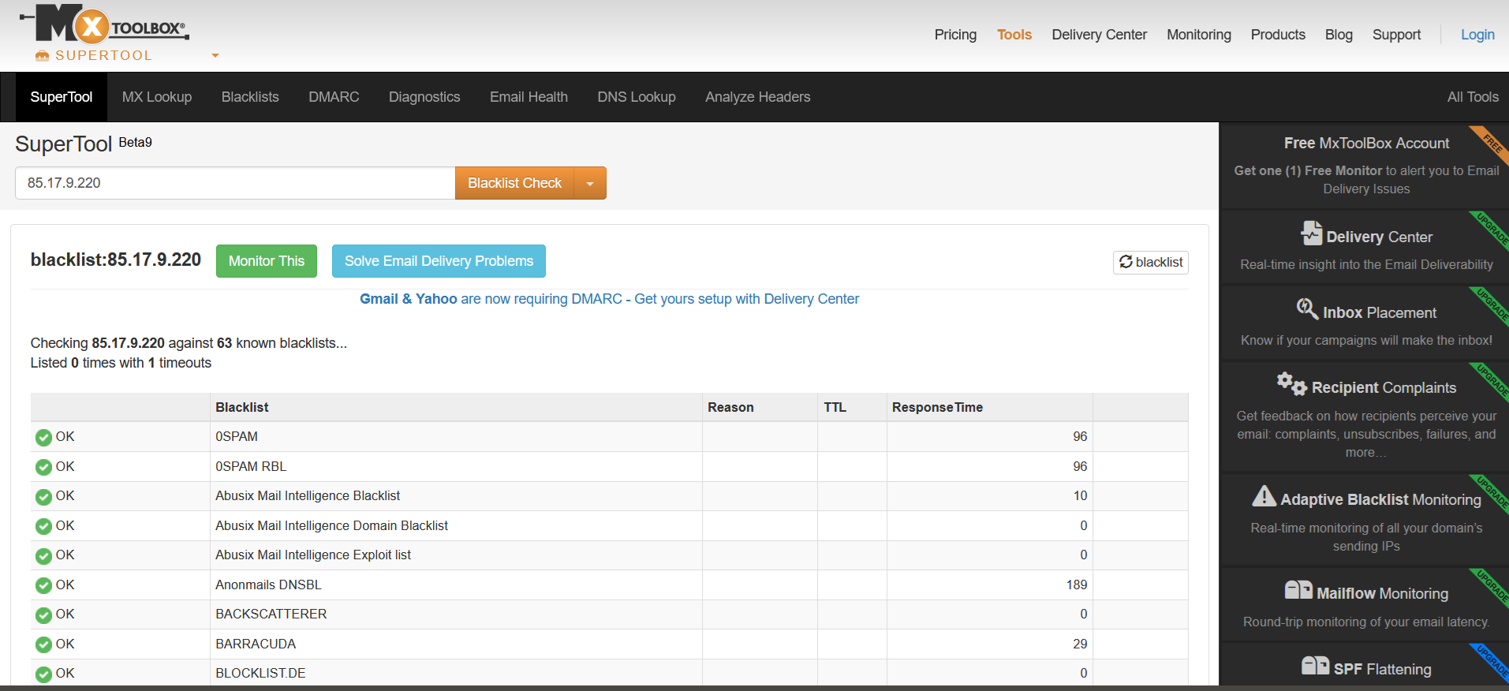Click OK icon for Abusix Exploit list row
This screenshot has height=691, width=1509.
tap(43, 555)
